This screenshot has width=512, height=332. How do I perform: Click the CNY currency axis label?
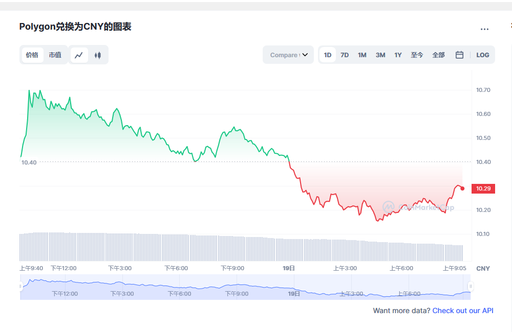[483, 269]
